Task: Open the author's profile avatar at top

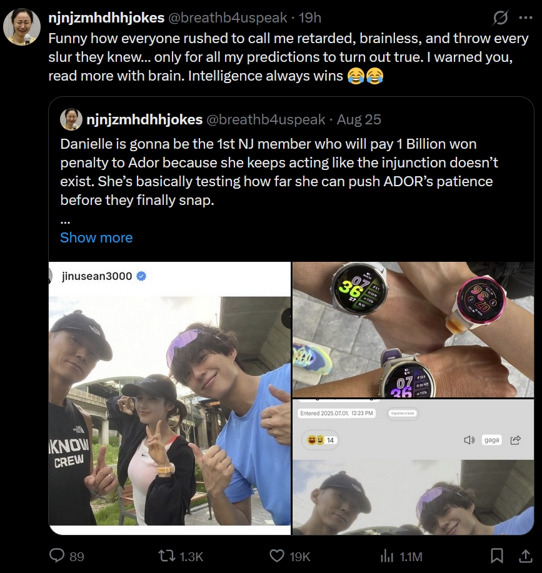Action: 23,27
